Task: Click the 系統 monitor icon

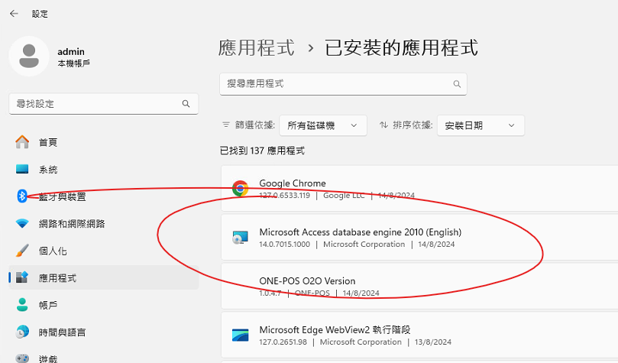Action: tap(22, 169)
